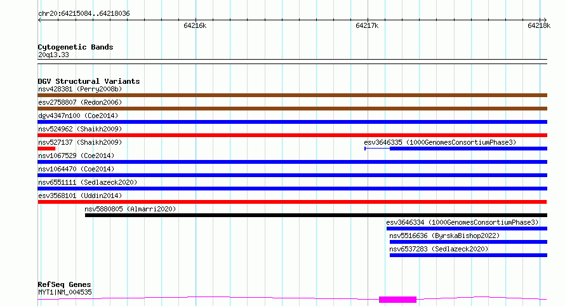The width and height of the screenshot is (565, 306).
Task: Click the thin intron line of esv3646335
Action: pyautogui.click(x=377, y=149)
